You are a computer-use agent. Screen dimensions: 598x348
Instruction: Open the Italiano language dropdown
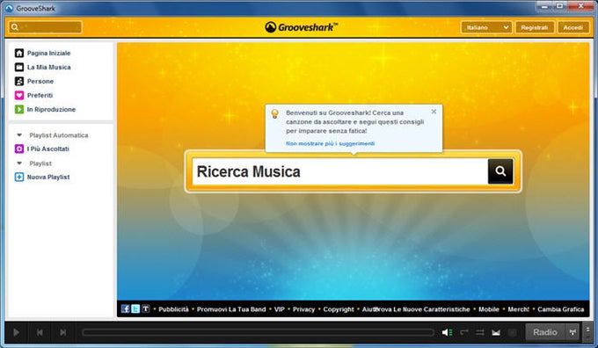click(x=486, y=27)
